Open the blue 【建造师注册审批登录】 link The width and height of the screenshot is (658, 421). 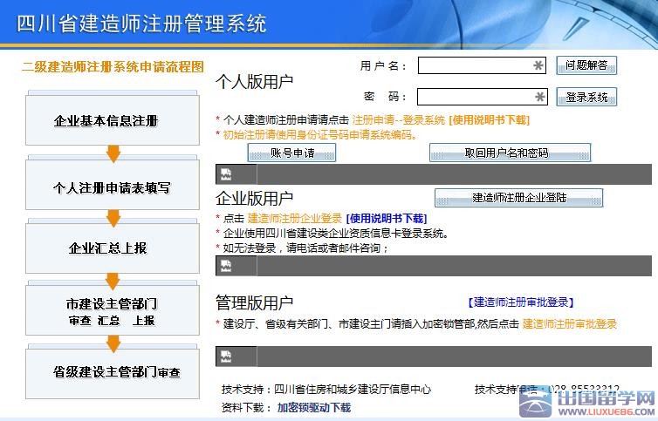(521, 302)
